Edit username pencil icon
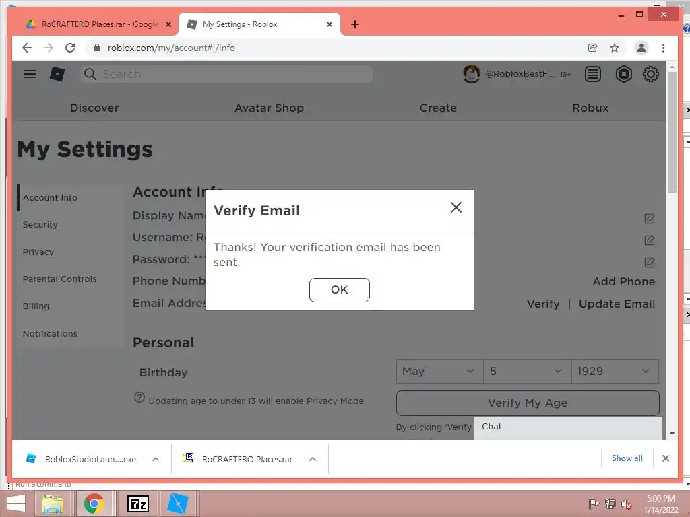Image resolution: width=690 pixels, height=517 pixels. [x=650, y=240]
